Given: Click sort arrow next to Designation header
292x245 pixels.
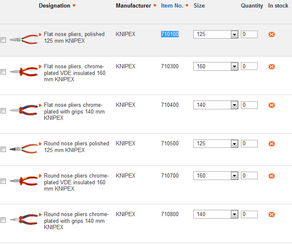Looking at the screenshot, I should click(74, 6).
